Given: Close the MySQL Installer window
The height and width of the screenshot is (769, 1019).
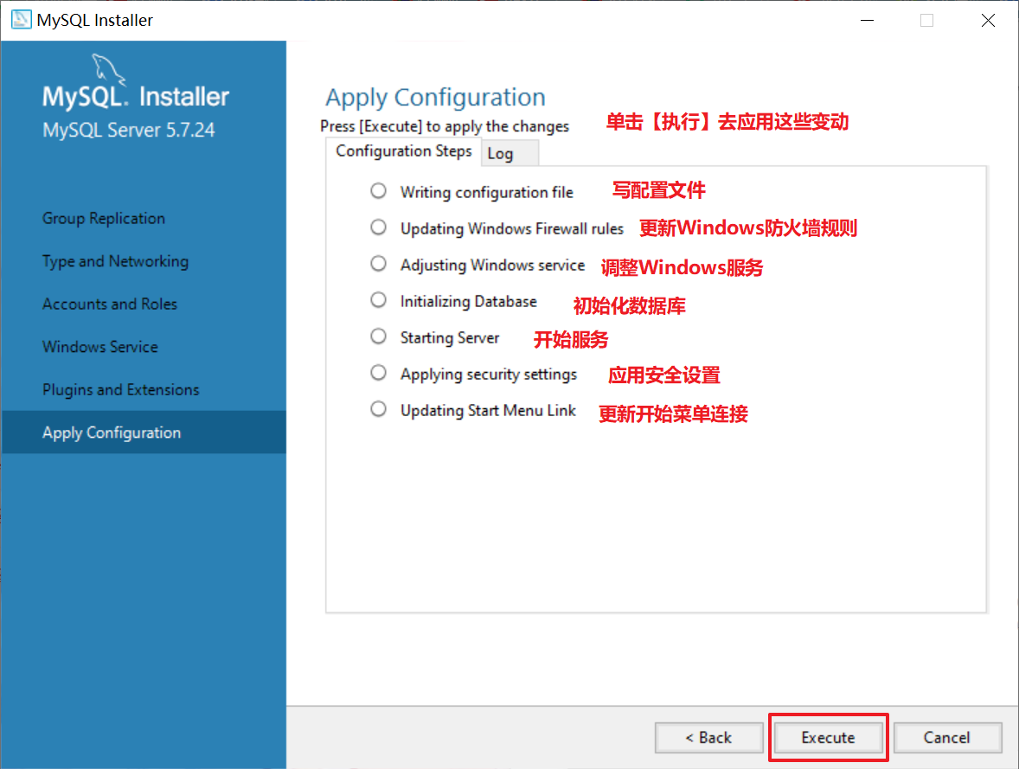Looking at the screenshot, I should point(988,20).
